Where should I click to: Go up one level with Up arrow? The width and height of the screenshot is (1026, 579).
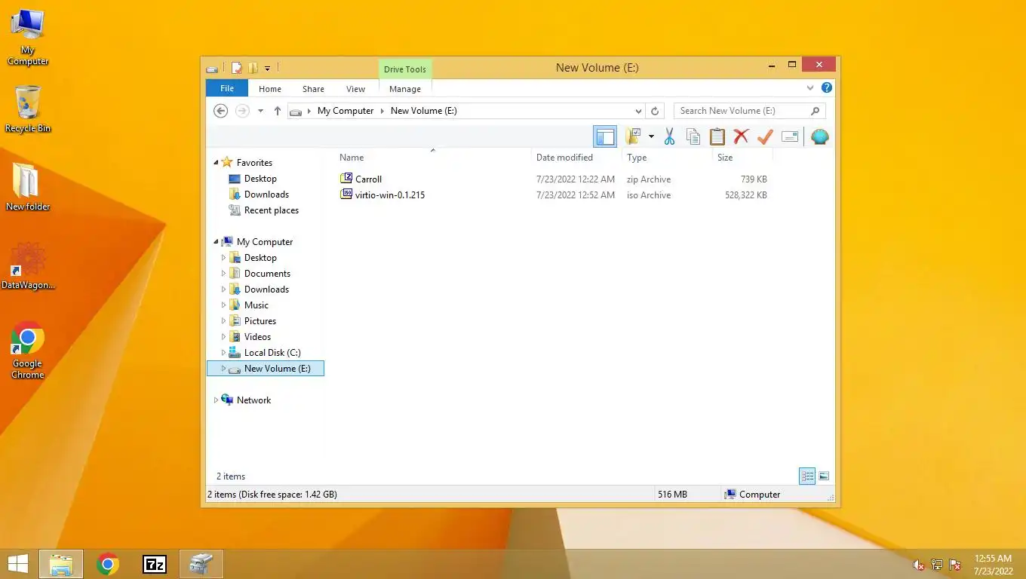(x=278, y=111)
